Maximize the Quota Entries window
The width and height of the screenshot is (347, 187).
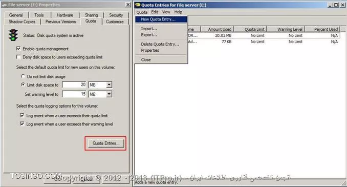pyautogui.click(x=336, y=5)
